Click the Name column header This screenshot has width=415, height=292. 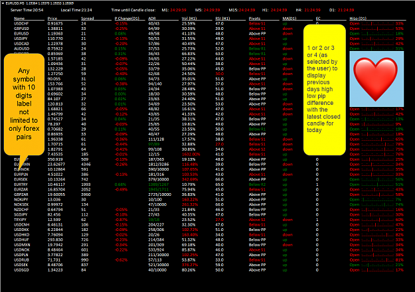[x=19, y=19]
